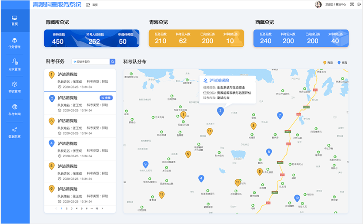Toggle fullscreen mode icon in header

(352, 4)
